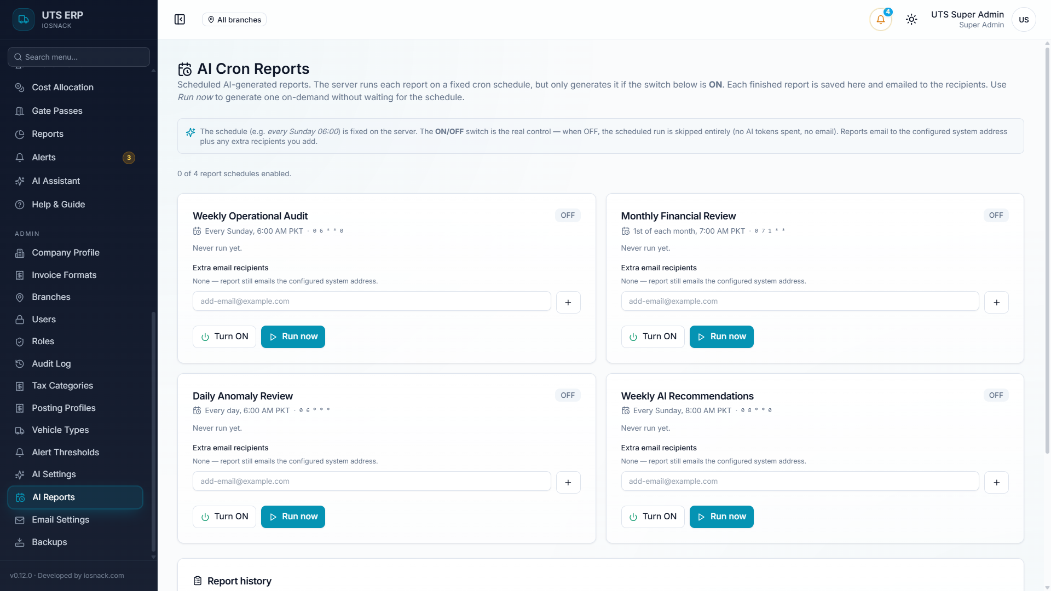Click the Vehicle Types truck icon
The width and height of the screenshot is (1051, 591).
[x=20, y=430]
